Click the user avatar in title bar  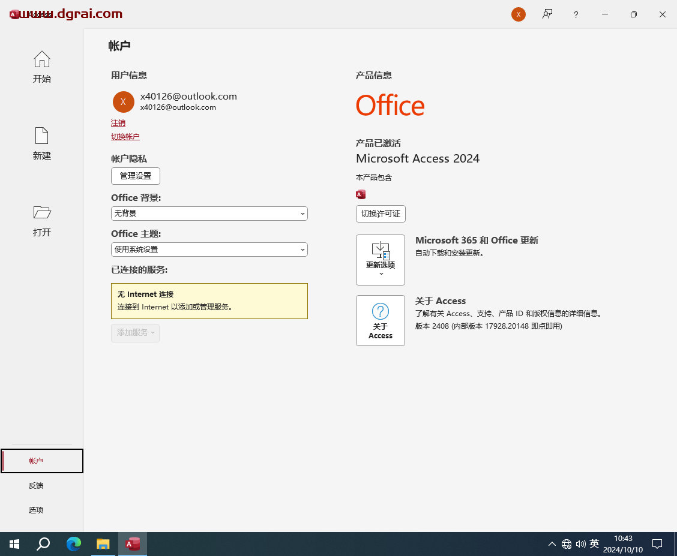[518, 14]
